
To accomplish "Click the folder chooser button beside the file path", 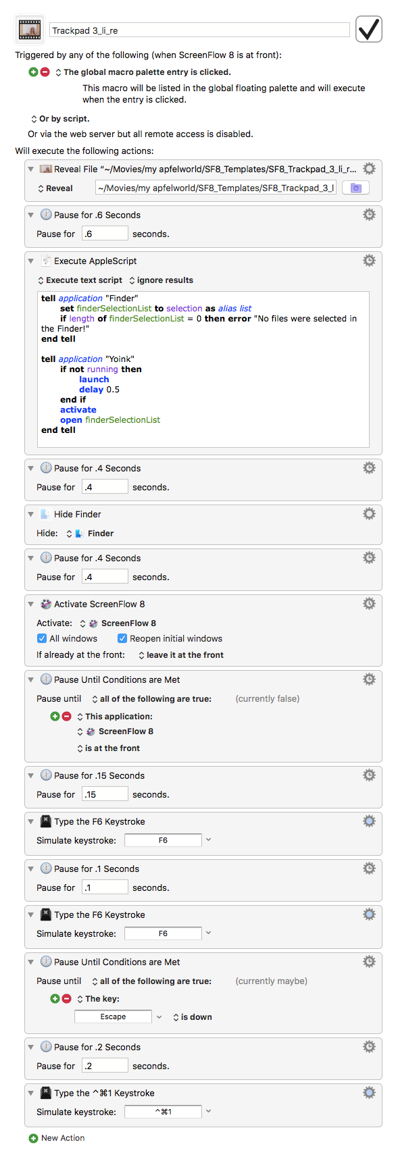I will coord(355,188).
